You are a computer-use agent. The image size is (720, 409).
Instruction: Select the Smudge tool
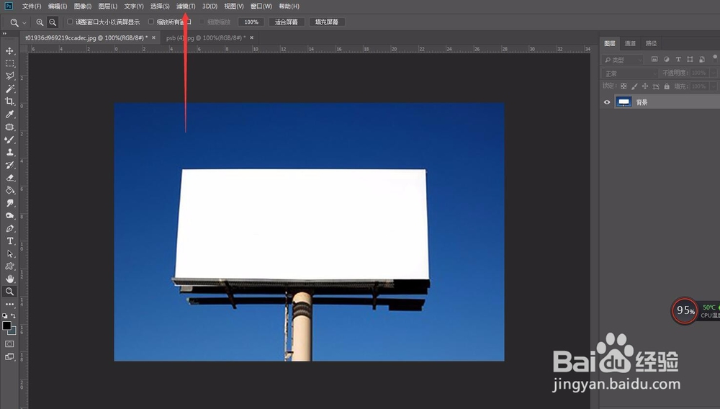click(9, 203)
